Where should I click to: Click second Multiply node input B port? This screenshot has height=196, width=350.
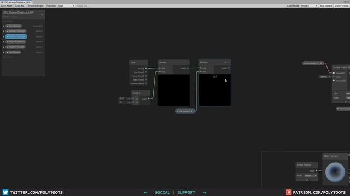tap(201, 71)
